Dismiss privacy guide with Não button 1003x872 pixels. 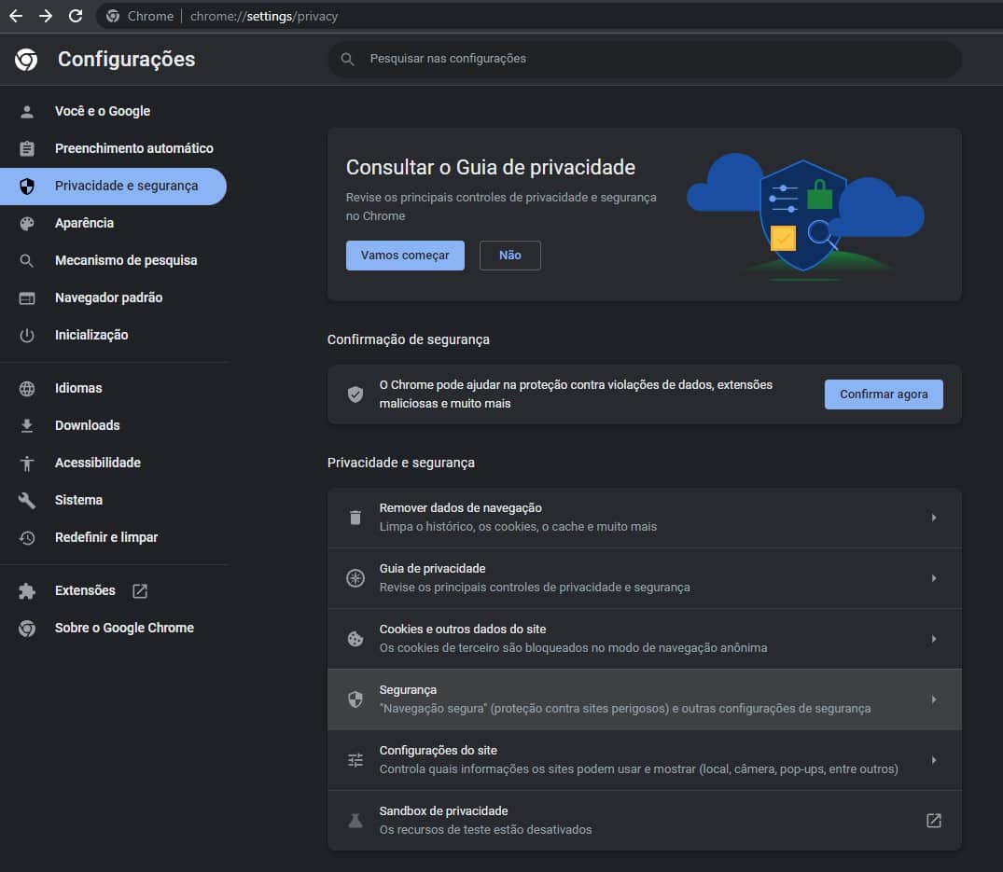pyautogui.click(x=509, y=256)
